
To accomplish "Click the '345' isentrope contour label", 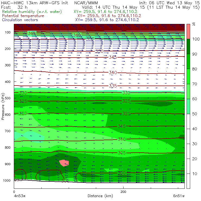I will [x=113, y=57].
